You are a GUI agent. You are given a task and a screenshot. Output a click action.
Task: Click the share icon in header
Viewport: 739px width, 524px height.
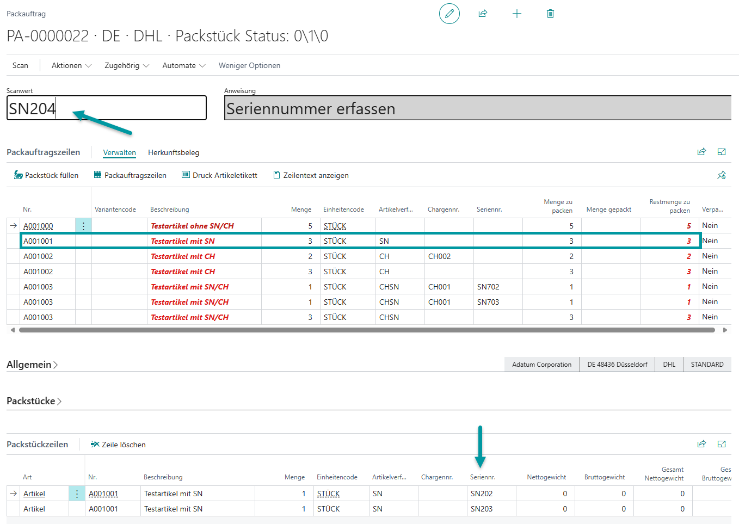pos(483,14)
